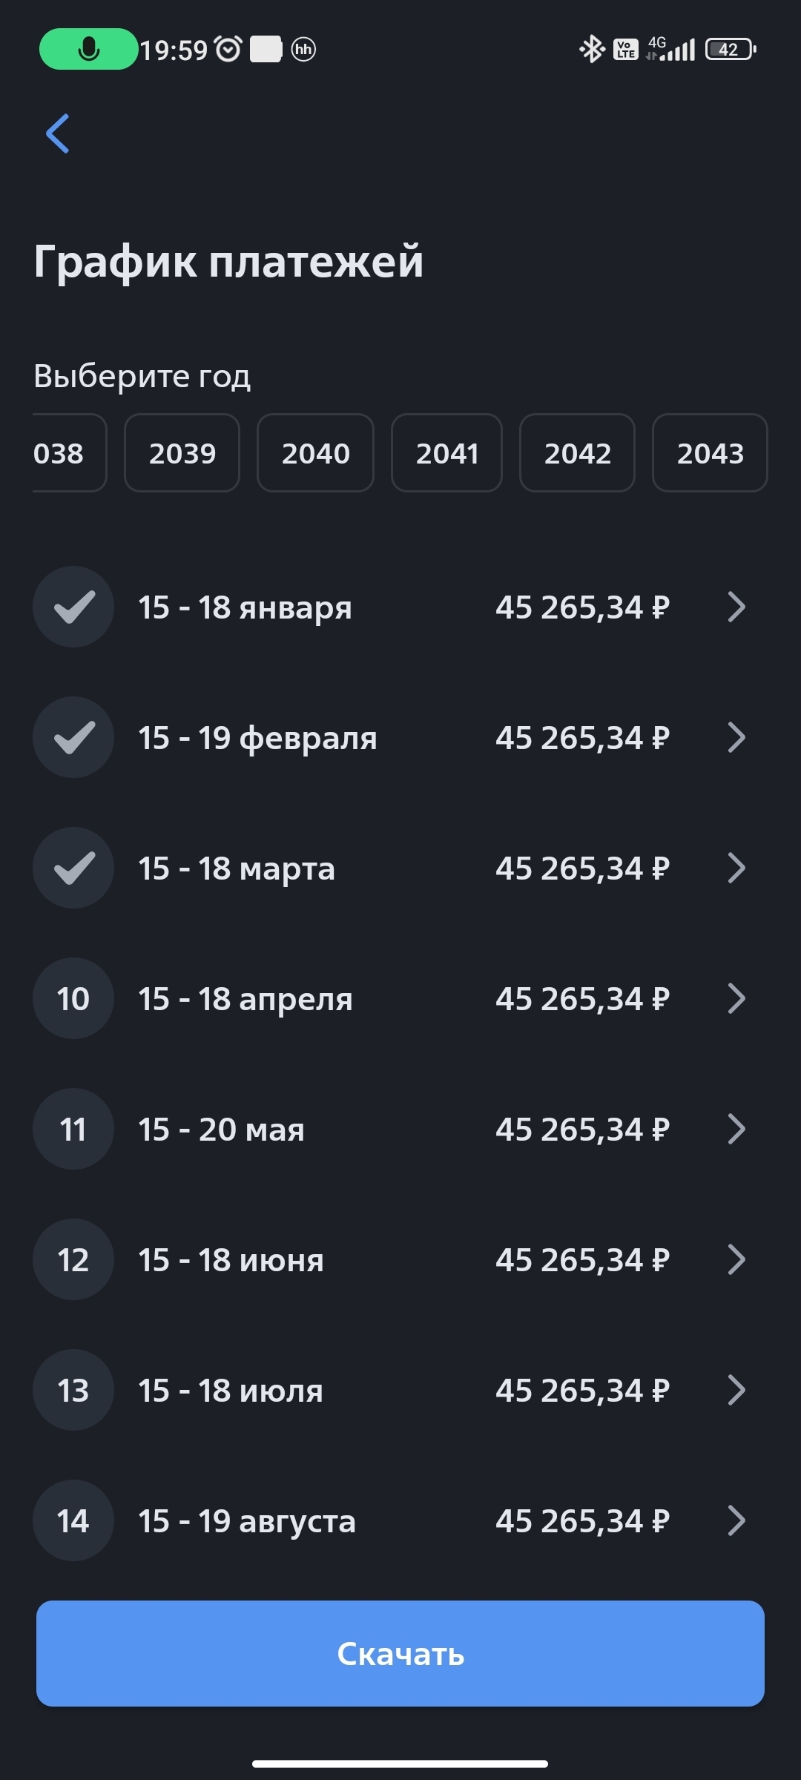The width and height of the screenshot is (801, 1780).
Task: Tap the green microphone indicator
Action: (x=88, y=50)
